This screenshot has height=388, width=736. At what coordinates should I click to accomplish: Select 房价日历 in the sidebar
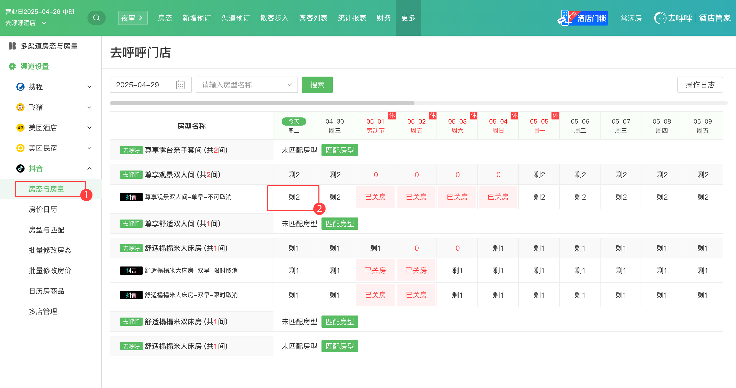tap(43, 209)
